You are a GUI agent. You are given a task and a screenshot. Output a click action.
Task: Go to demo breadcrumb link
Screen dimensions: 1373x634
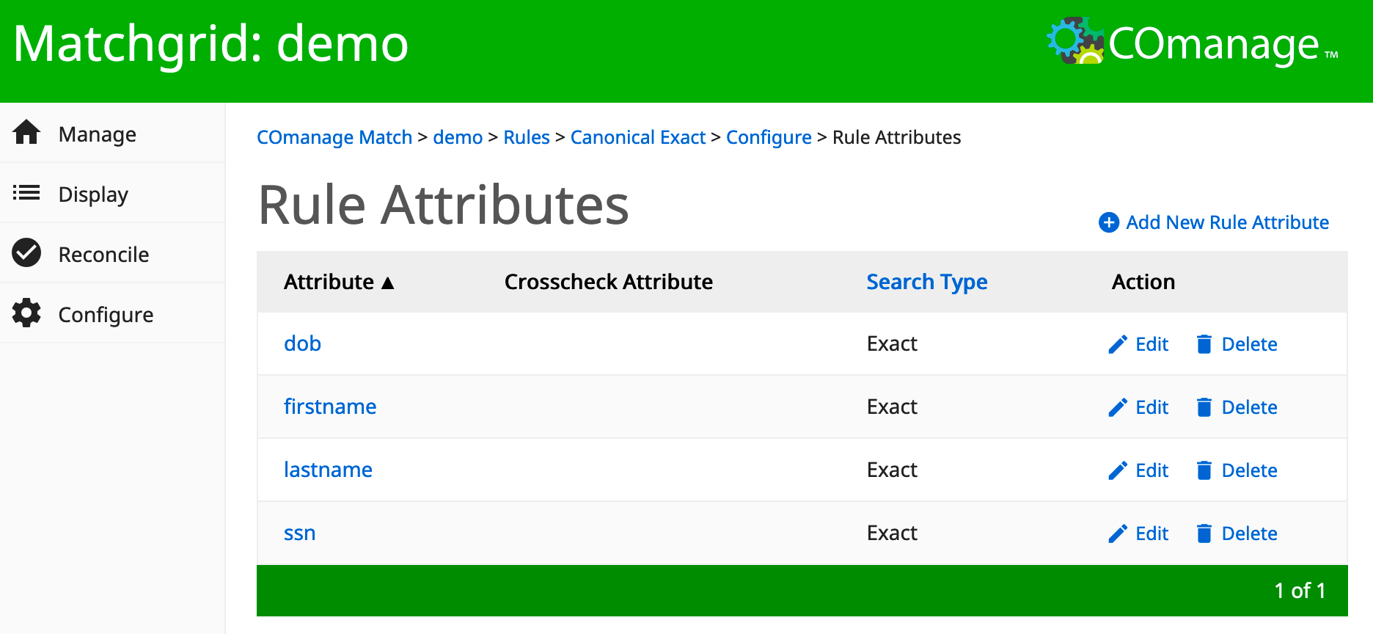[458, 137]
